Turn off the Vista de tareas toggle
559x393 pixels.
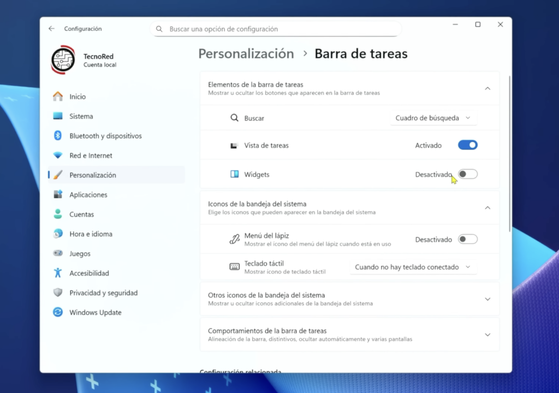coord(468,145)
